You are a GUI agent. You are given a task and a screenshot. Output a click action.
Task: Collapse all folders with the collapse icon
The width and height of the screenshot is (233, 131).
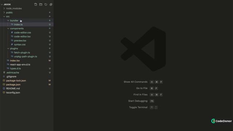(51, 4)
